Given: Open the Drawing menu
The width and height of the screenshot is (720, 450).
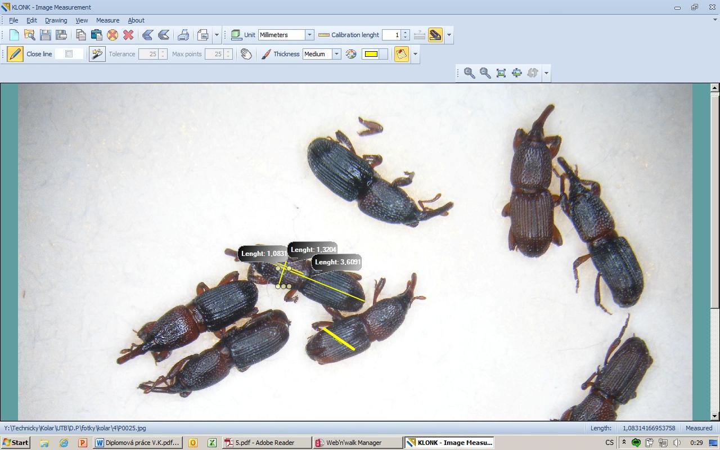Looking at the screenshot, I should [x=56, y=20].
